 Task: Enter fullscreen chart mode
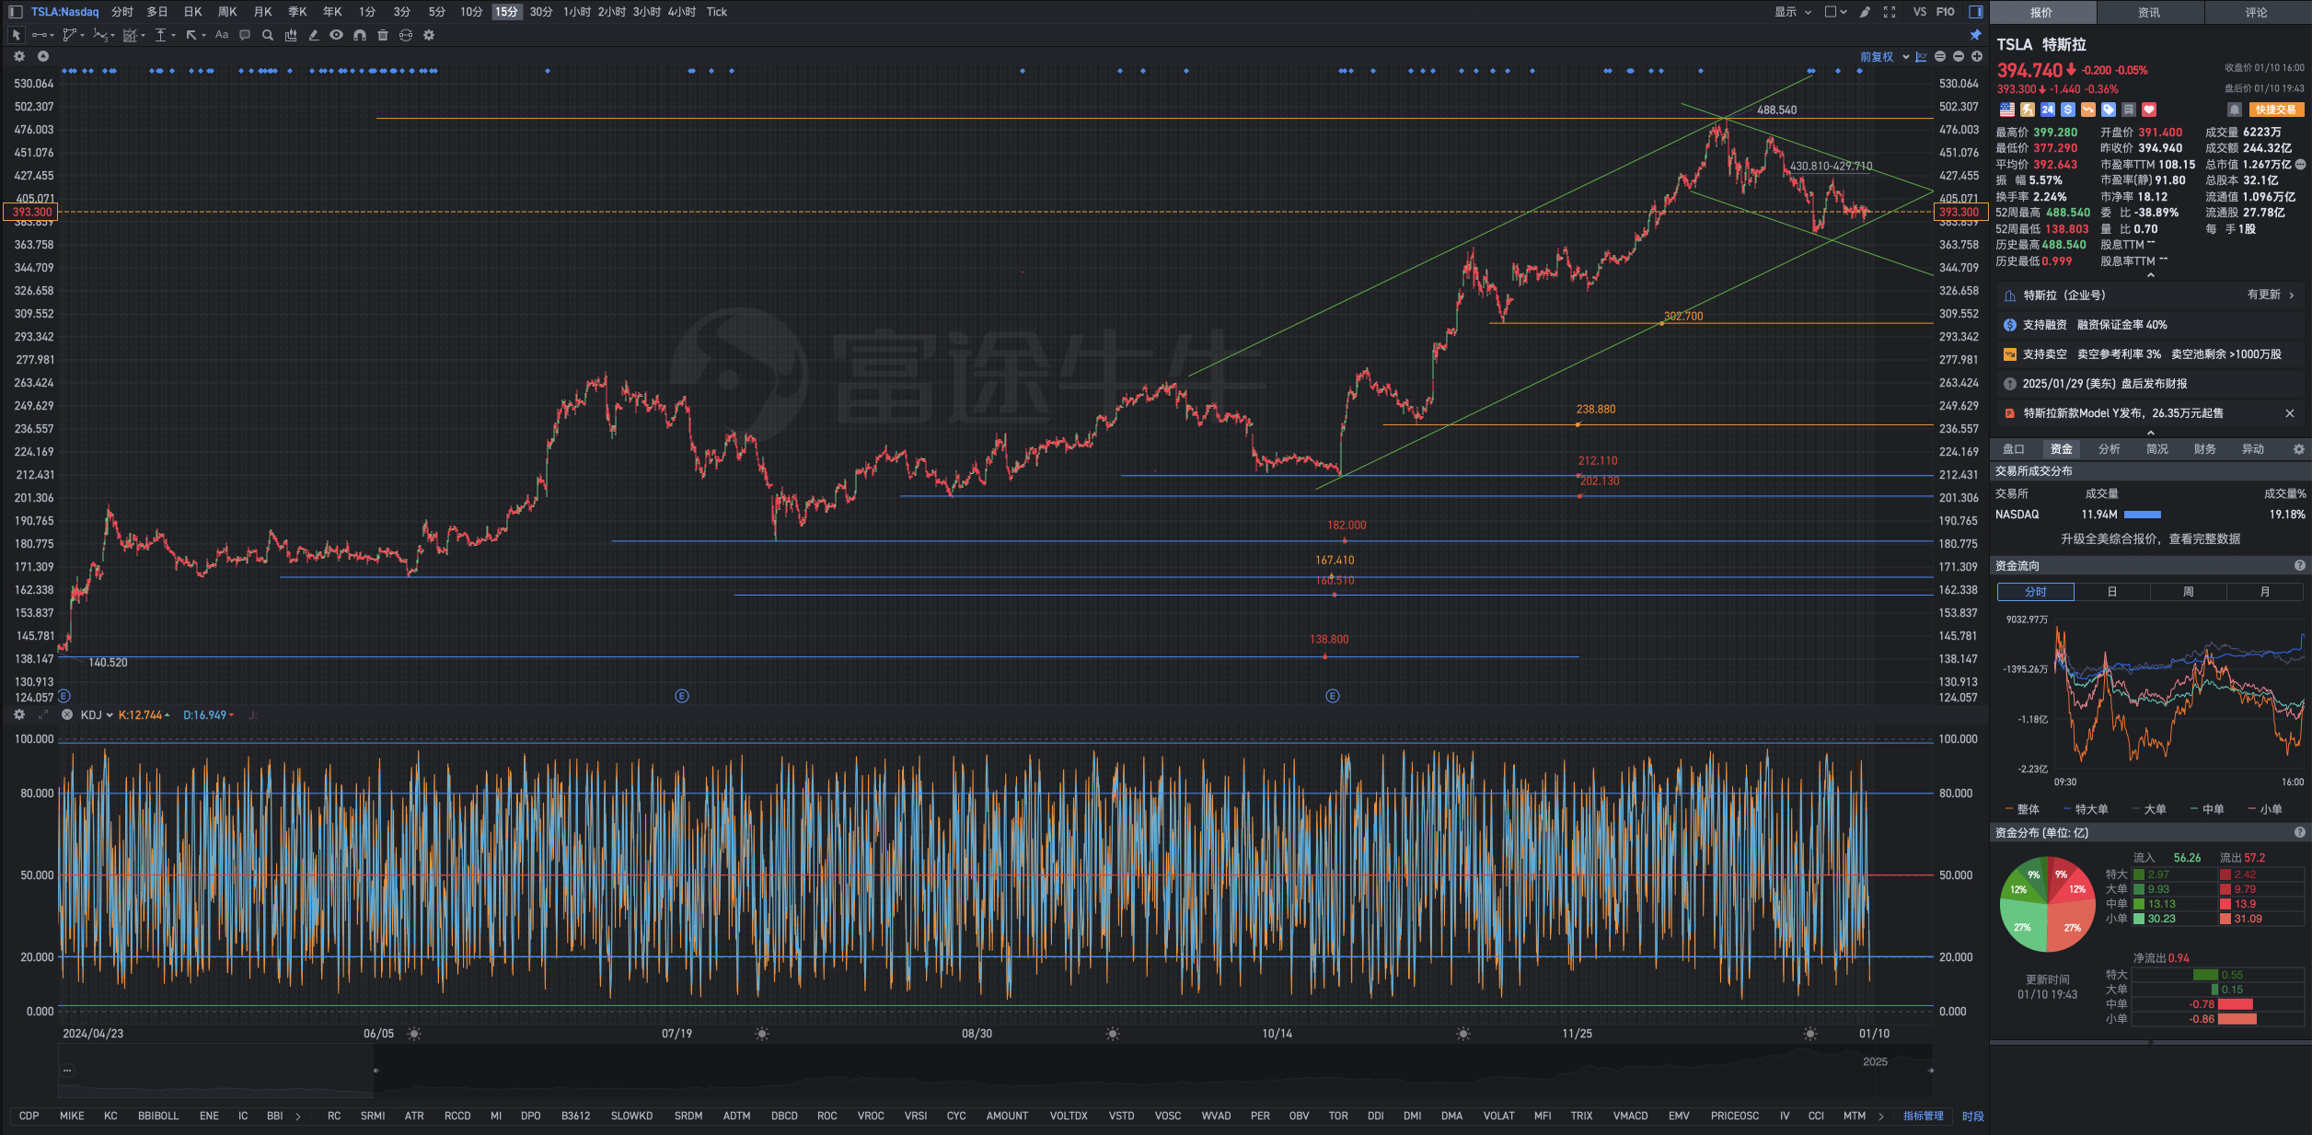click(1890, 12)
